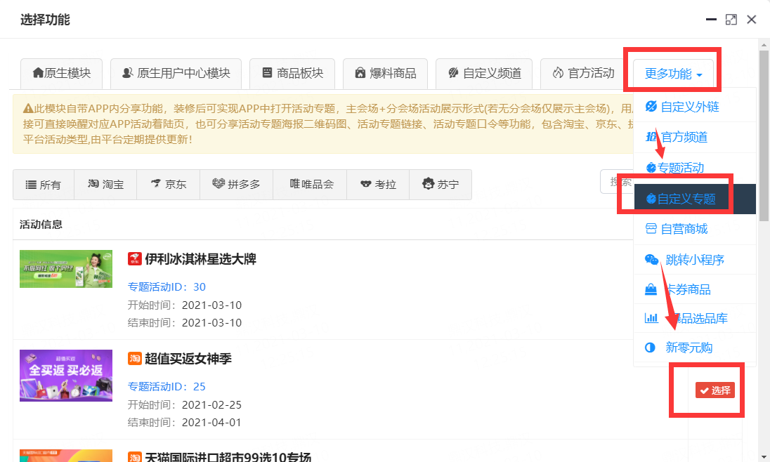Close the 选择功能 dialog
770x462 pixels.
751,20
